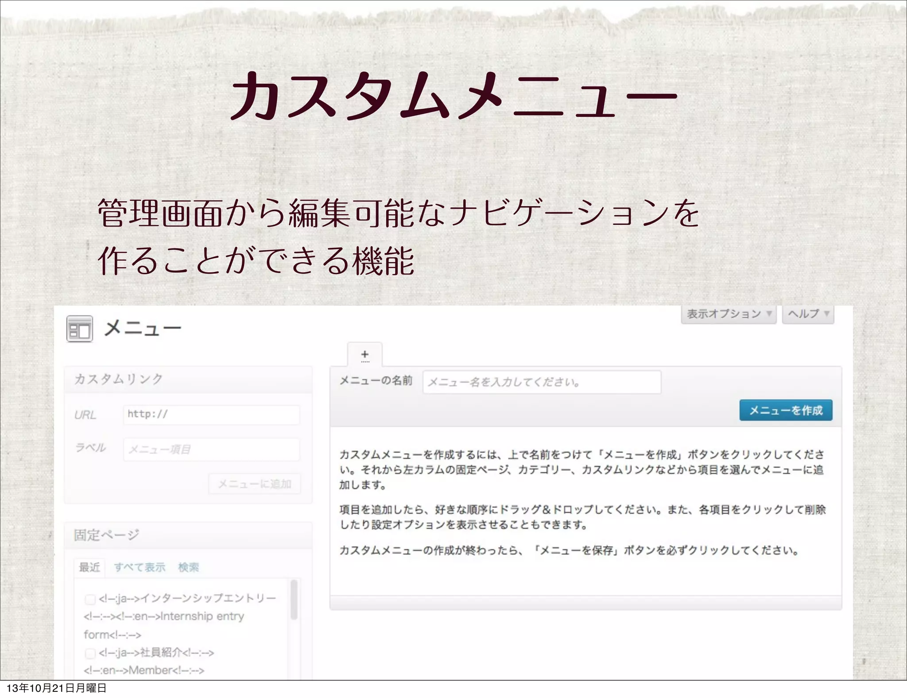Open the 検索 tab in 固定ページ
Viewport: 907px width, 698px height.
click(189, 567)
